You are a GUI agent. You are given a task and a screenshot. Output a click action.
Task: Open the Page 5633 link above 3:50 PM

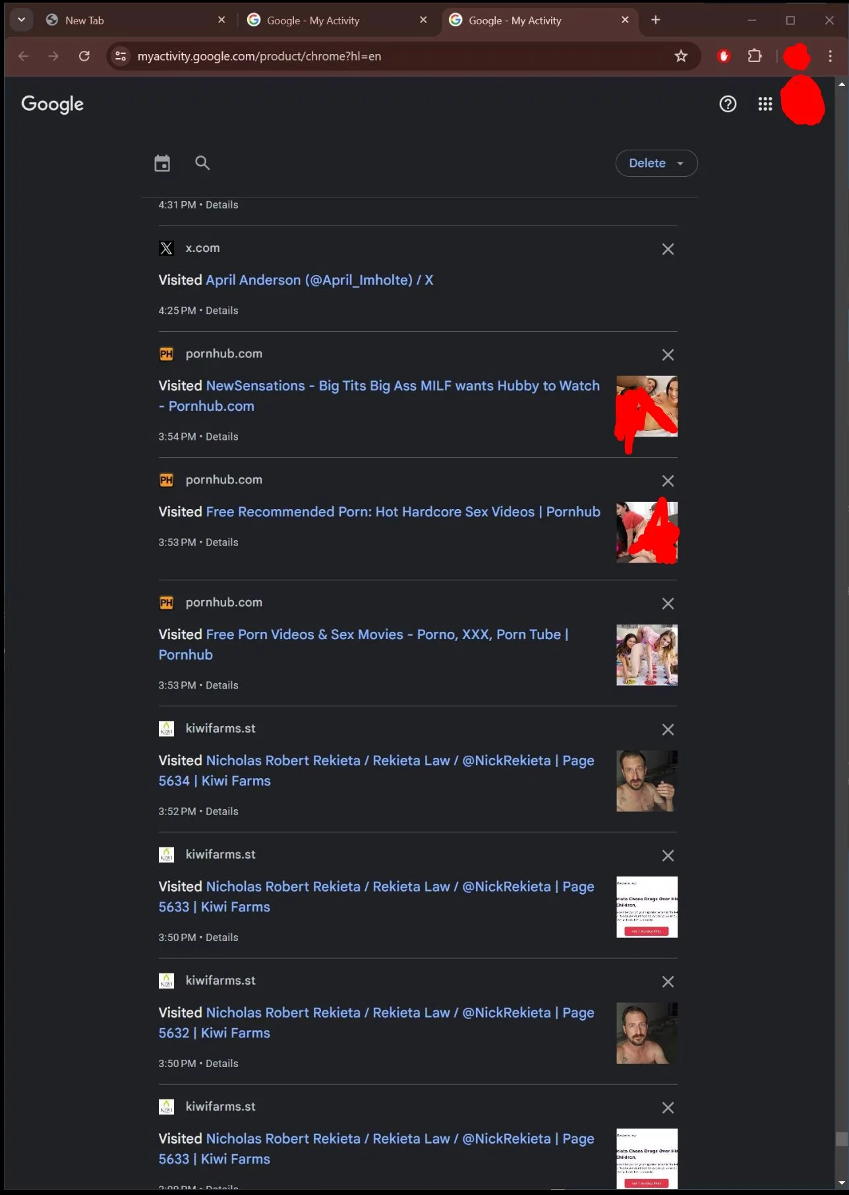pyautogui.click(x=376, y=896)
